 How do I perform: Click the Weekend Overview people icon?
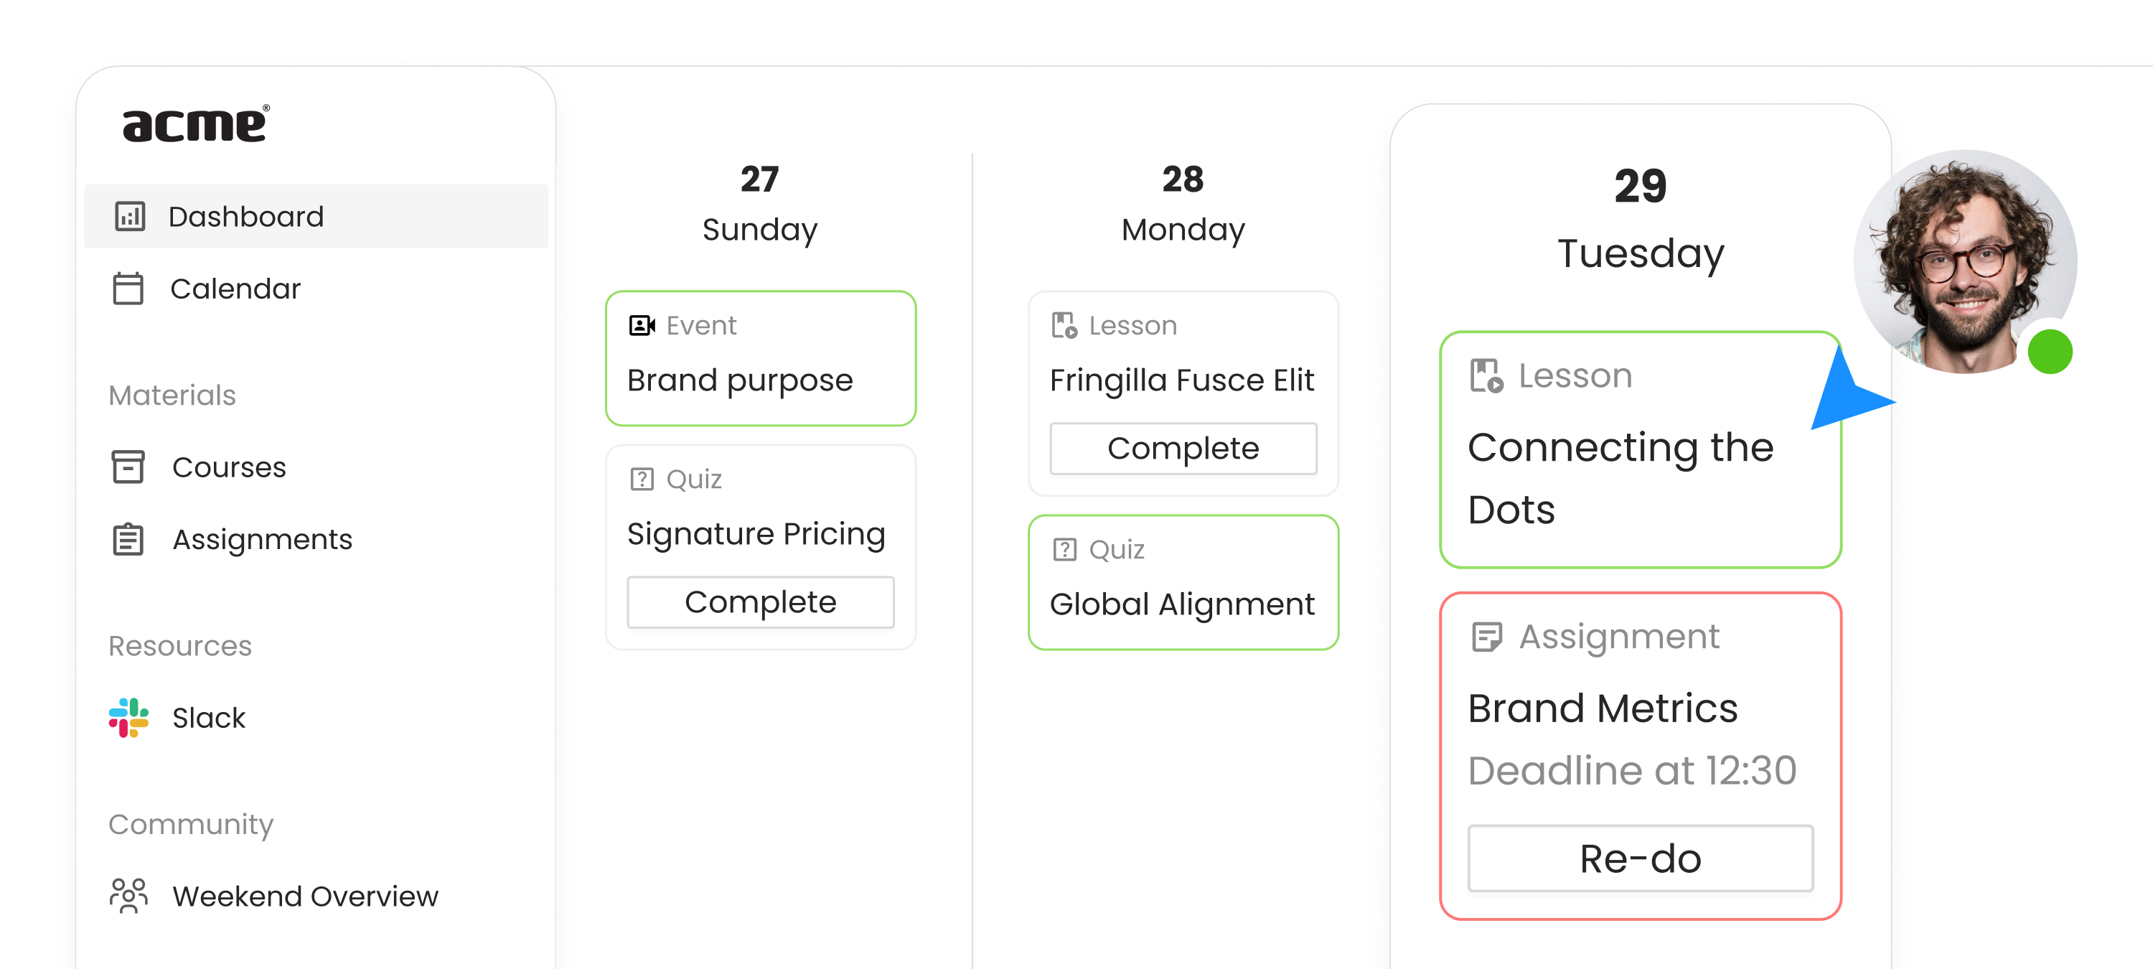pos(128,895)
